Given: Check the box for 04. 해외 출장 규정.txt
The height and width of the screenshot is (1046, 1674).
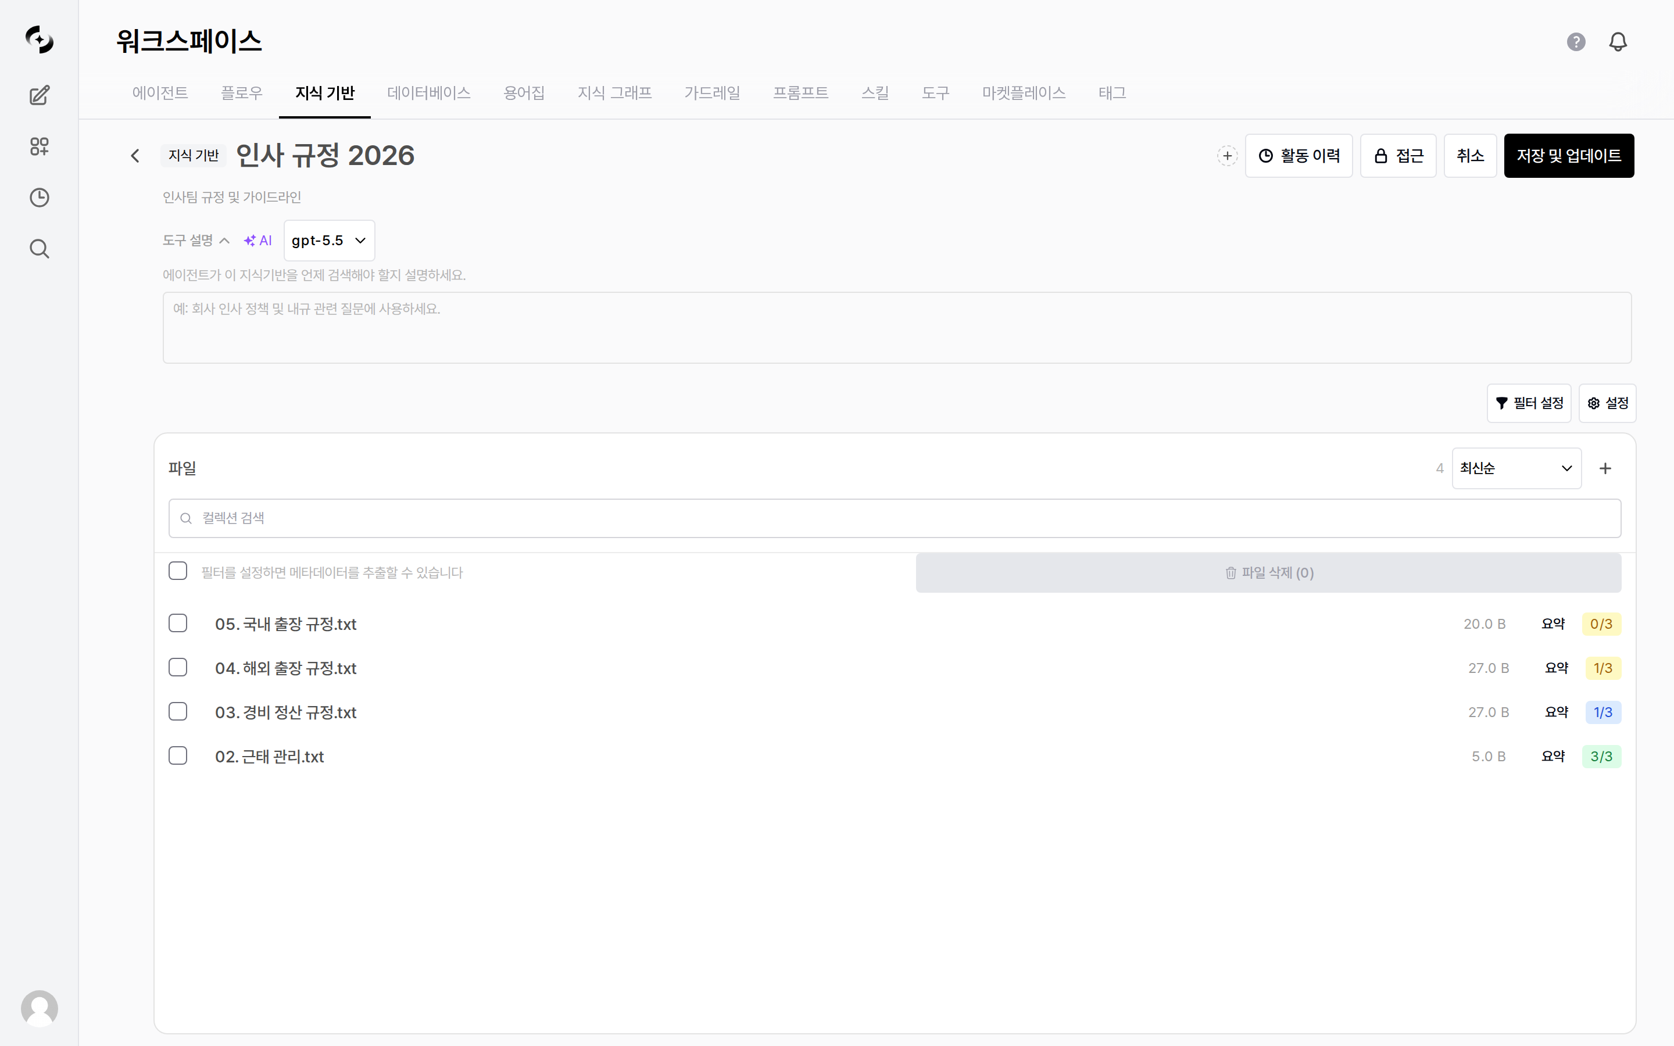Looking at the screenshot, I should [178, 668].
